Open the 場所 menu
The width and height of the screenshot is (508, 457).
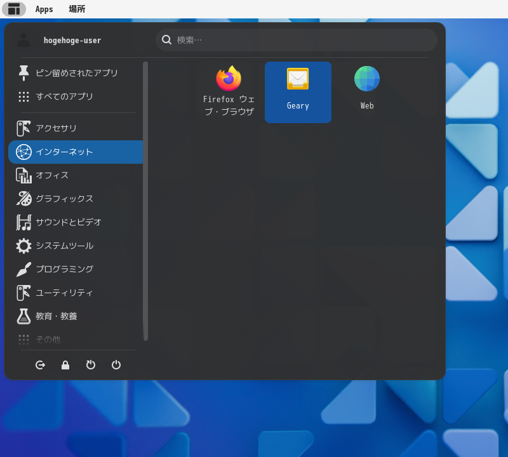(76, 9)
